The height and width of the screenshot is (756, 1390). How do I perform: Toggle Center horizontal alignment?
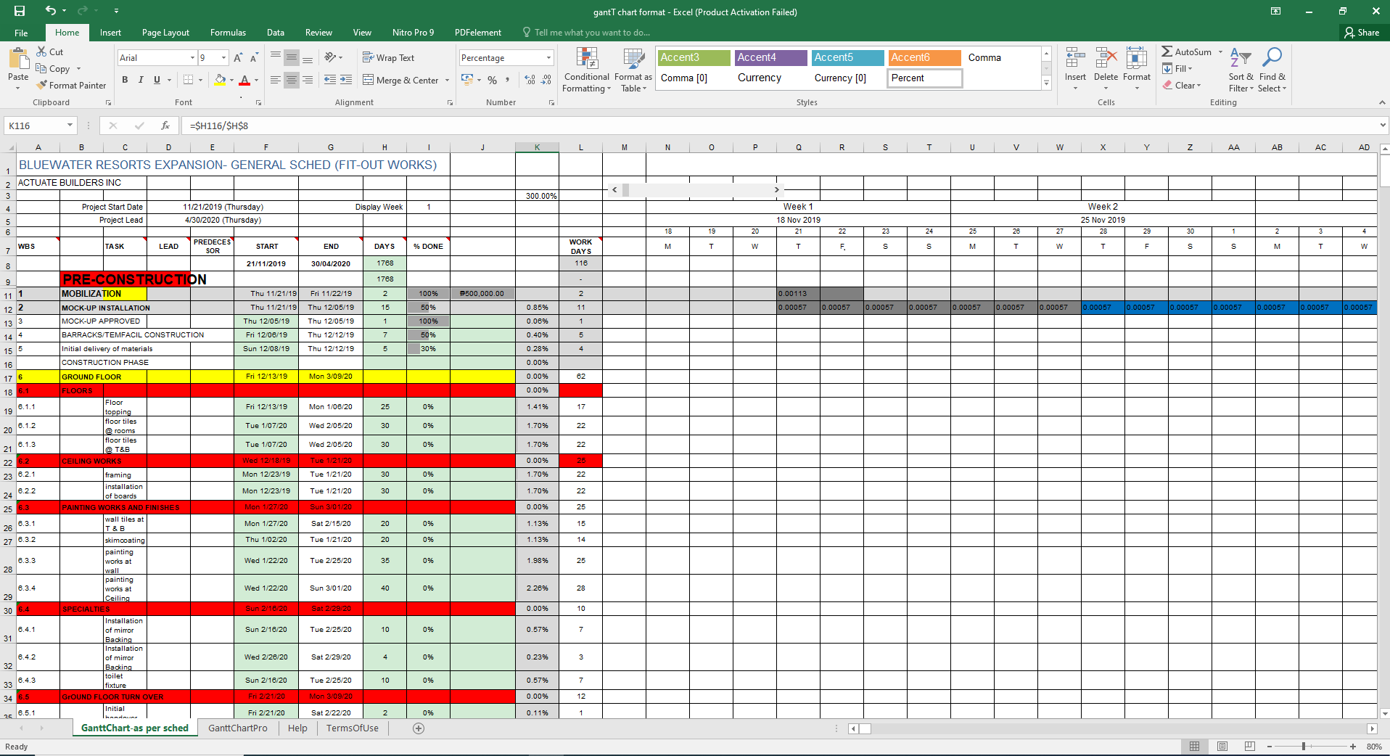[291, 80]
